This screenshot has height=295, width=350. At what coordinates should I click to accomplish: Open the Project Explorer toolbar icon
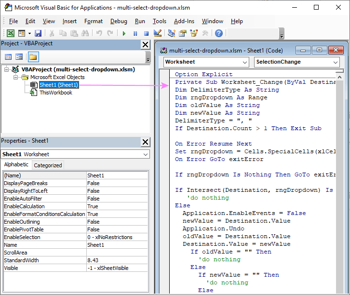[x=172, y=33]
